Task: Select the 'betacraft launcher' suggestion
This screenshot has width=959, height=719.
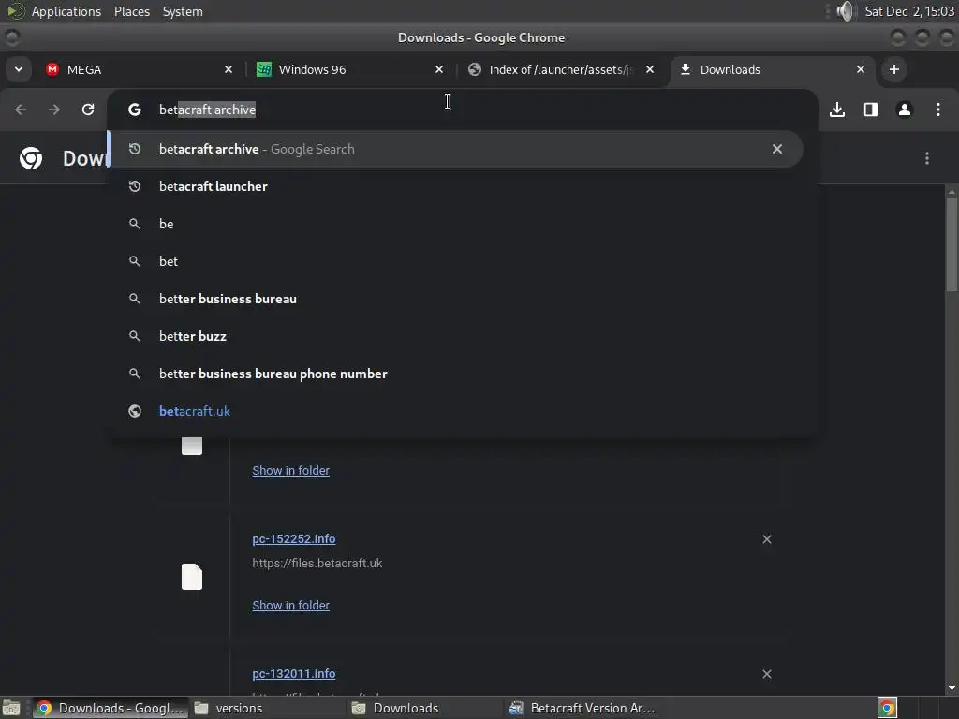Action: pos(455,186)
